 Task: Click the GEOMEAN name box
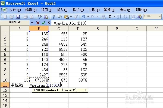(15, 22)
